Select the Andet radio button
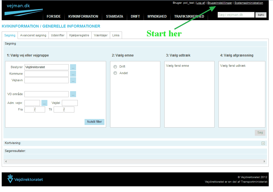The height and width of the screenshot is (192, 273). (x=115, y=73)
